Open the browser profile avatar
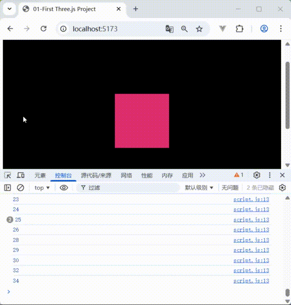This screenshot has height=305, width=291. [264, 29]
